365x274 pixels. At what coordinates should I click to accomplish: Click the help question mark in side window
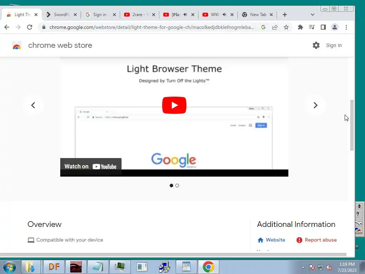coord(358,214)
